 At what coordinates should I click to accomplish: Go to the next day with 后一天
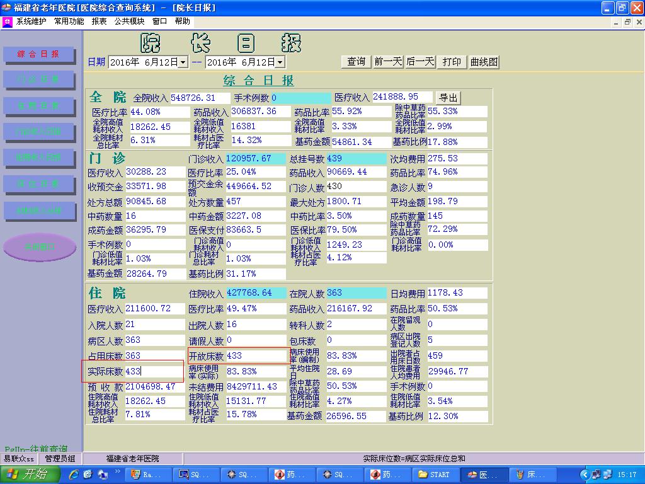pos(420,62)
